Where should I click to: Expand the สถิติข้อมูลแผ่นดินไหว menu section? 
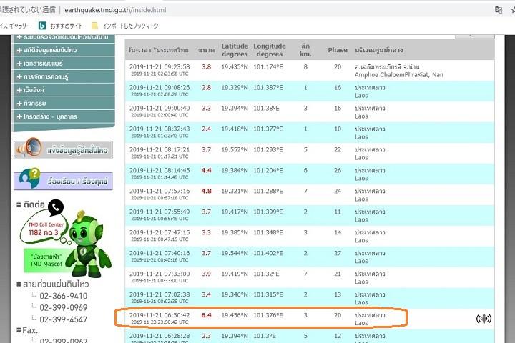pos(49,50)
